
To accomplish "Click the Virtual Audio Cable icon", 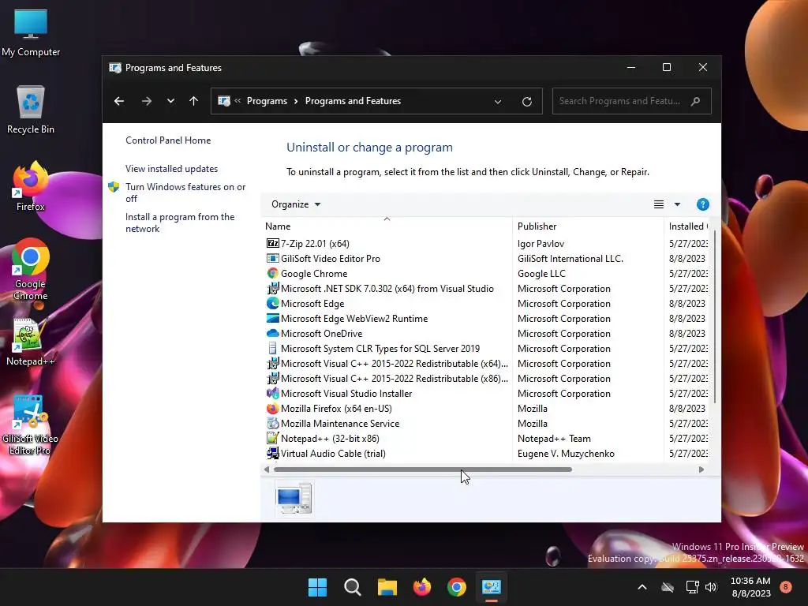I will pyautogui.click(x=272, y=453).
